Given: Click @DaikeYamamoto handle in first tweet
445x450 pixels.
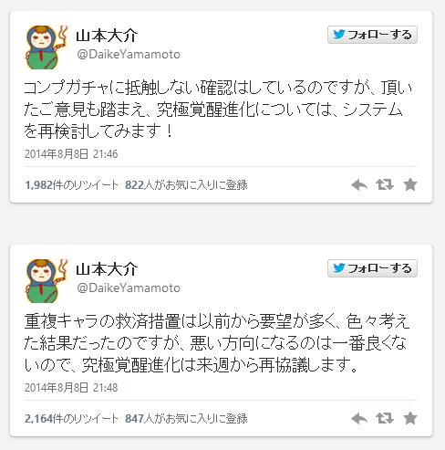Looking at the screenshot, I should click(x=129, y=55).
